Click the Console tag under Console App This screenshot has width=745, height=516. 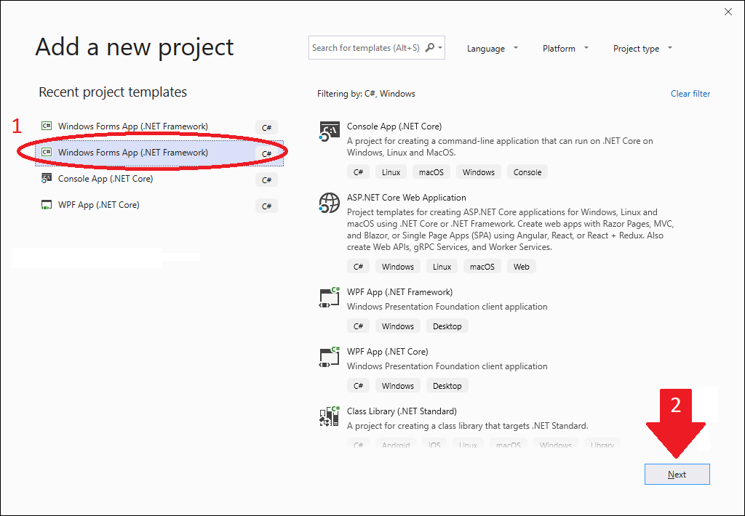click(x=527, y=172)
